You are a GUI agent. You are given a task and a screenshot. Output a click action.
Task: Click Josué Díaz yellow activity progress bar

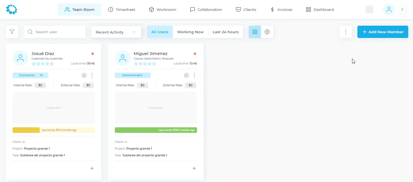[x=54, y=130]
